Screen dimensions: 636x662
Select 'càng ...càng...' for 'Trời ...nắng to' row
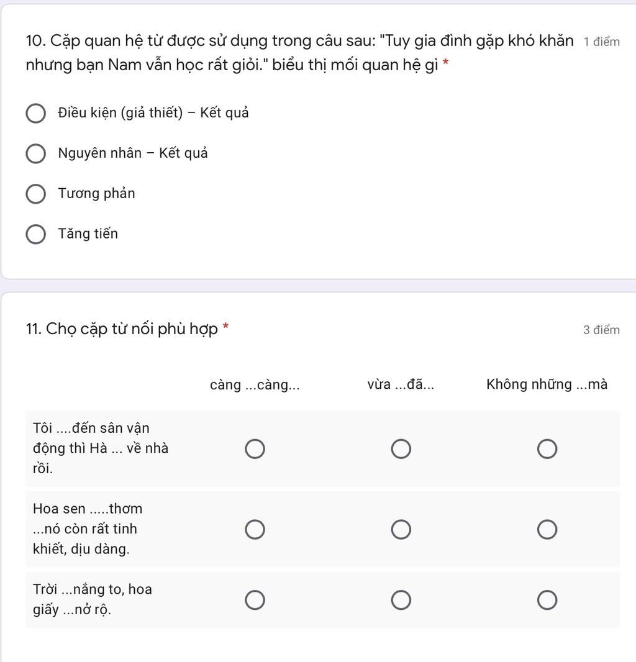pos(255,600)
